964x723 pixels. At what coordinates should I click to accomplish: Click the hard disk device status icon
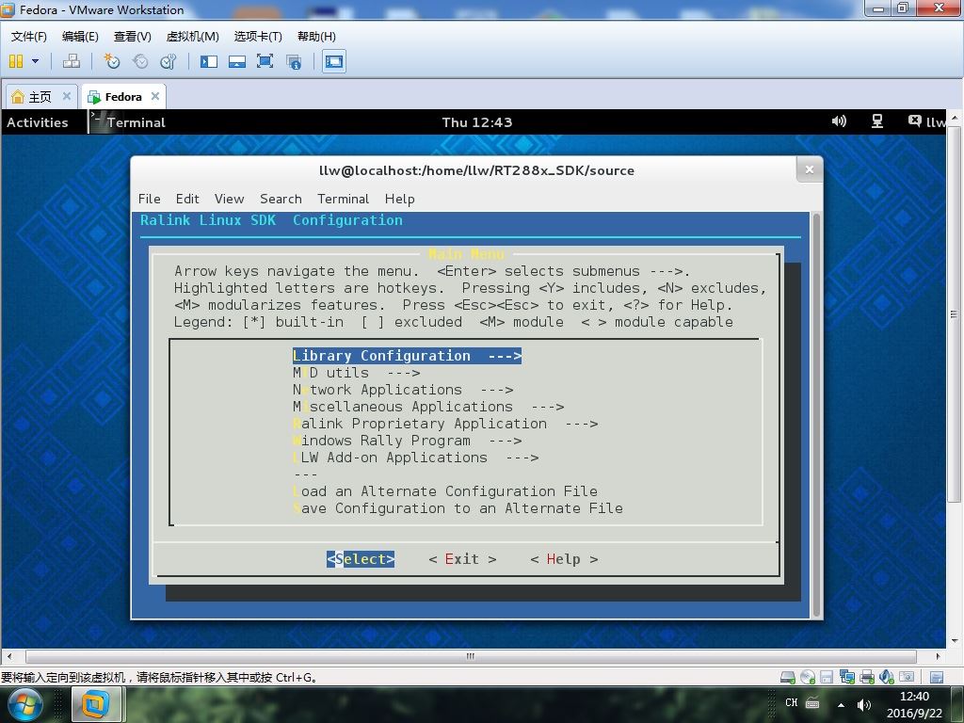point(788,678)
